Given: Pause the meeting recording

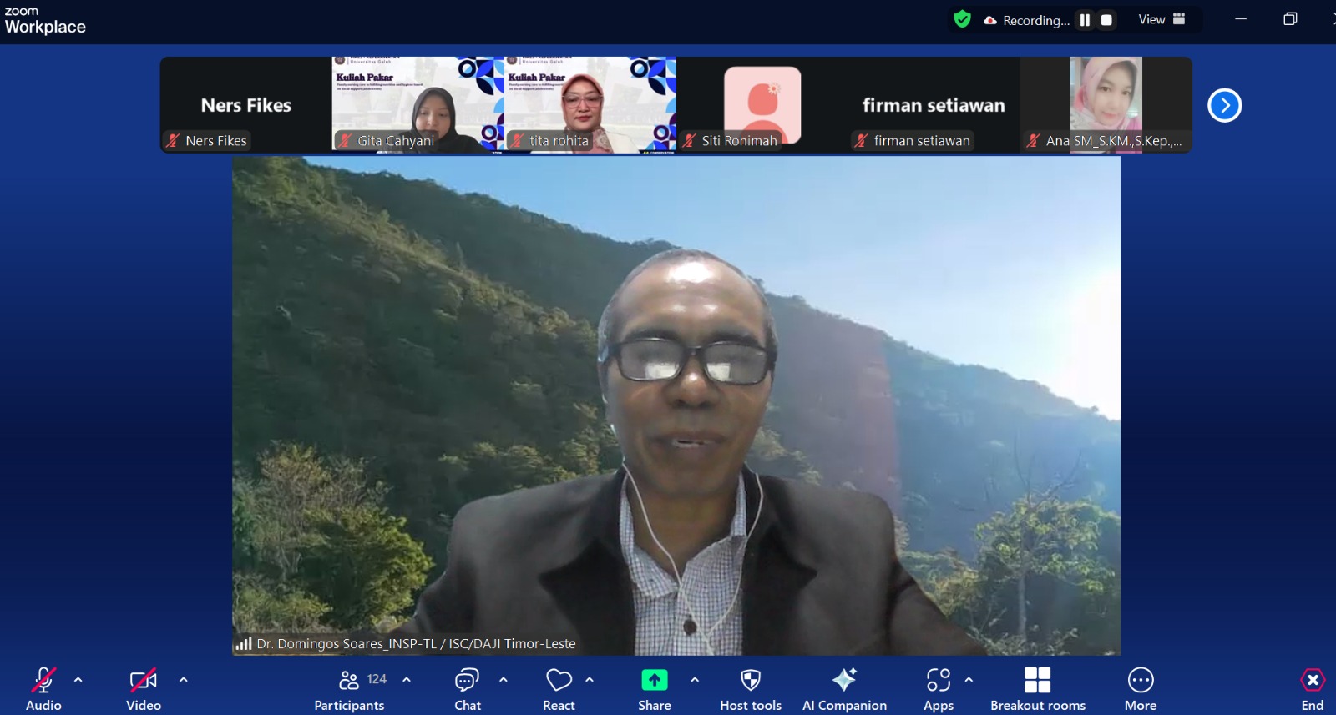Looking at the screenshot, I should pos(1085,20).
